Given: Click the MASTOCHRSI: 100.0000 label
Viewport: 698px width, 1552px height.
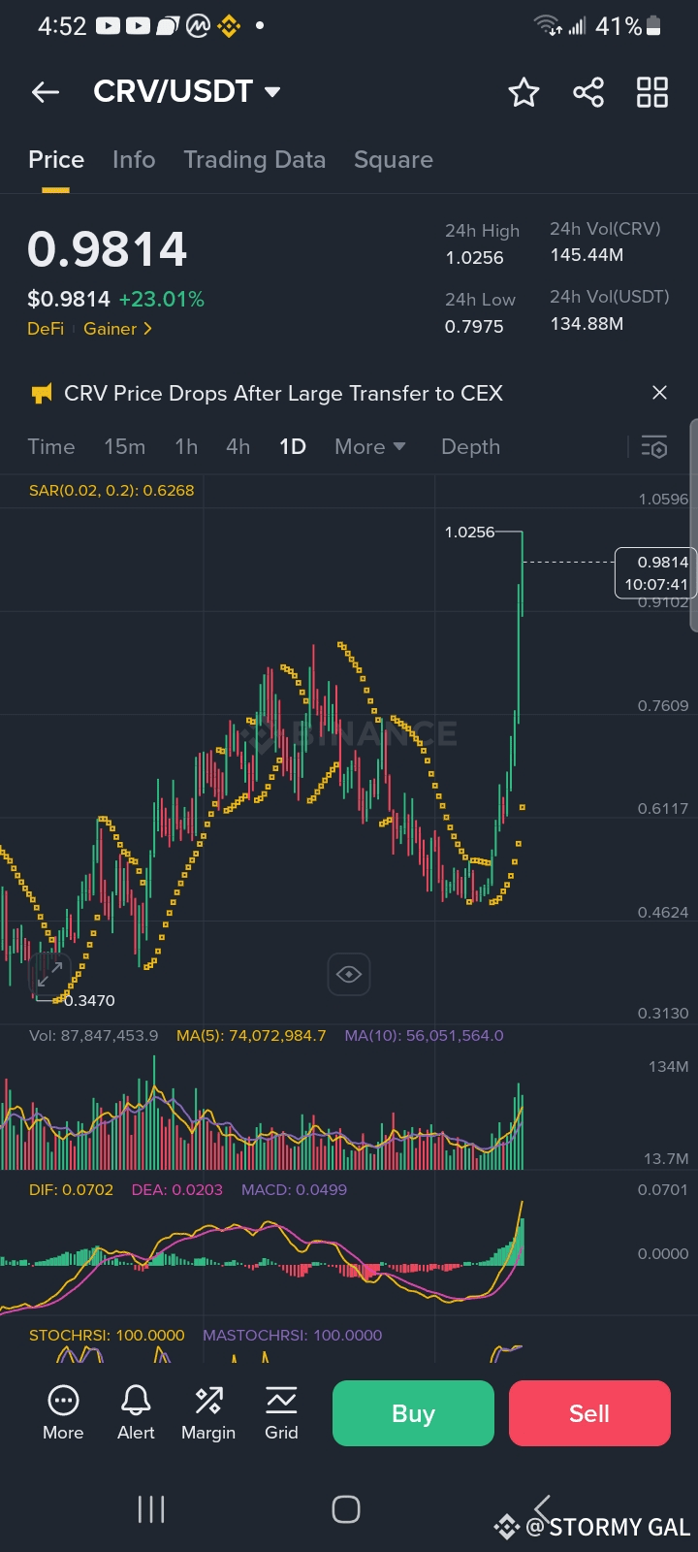Looking at the screenshot, I should (292, 1335).
